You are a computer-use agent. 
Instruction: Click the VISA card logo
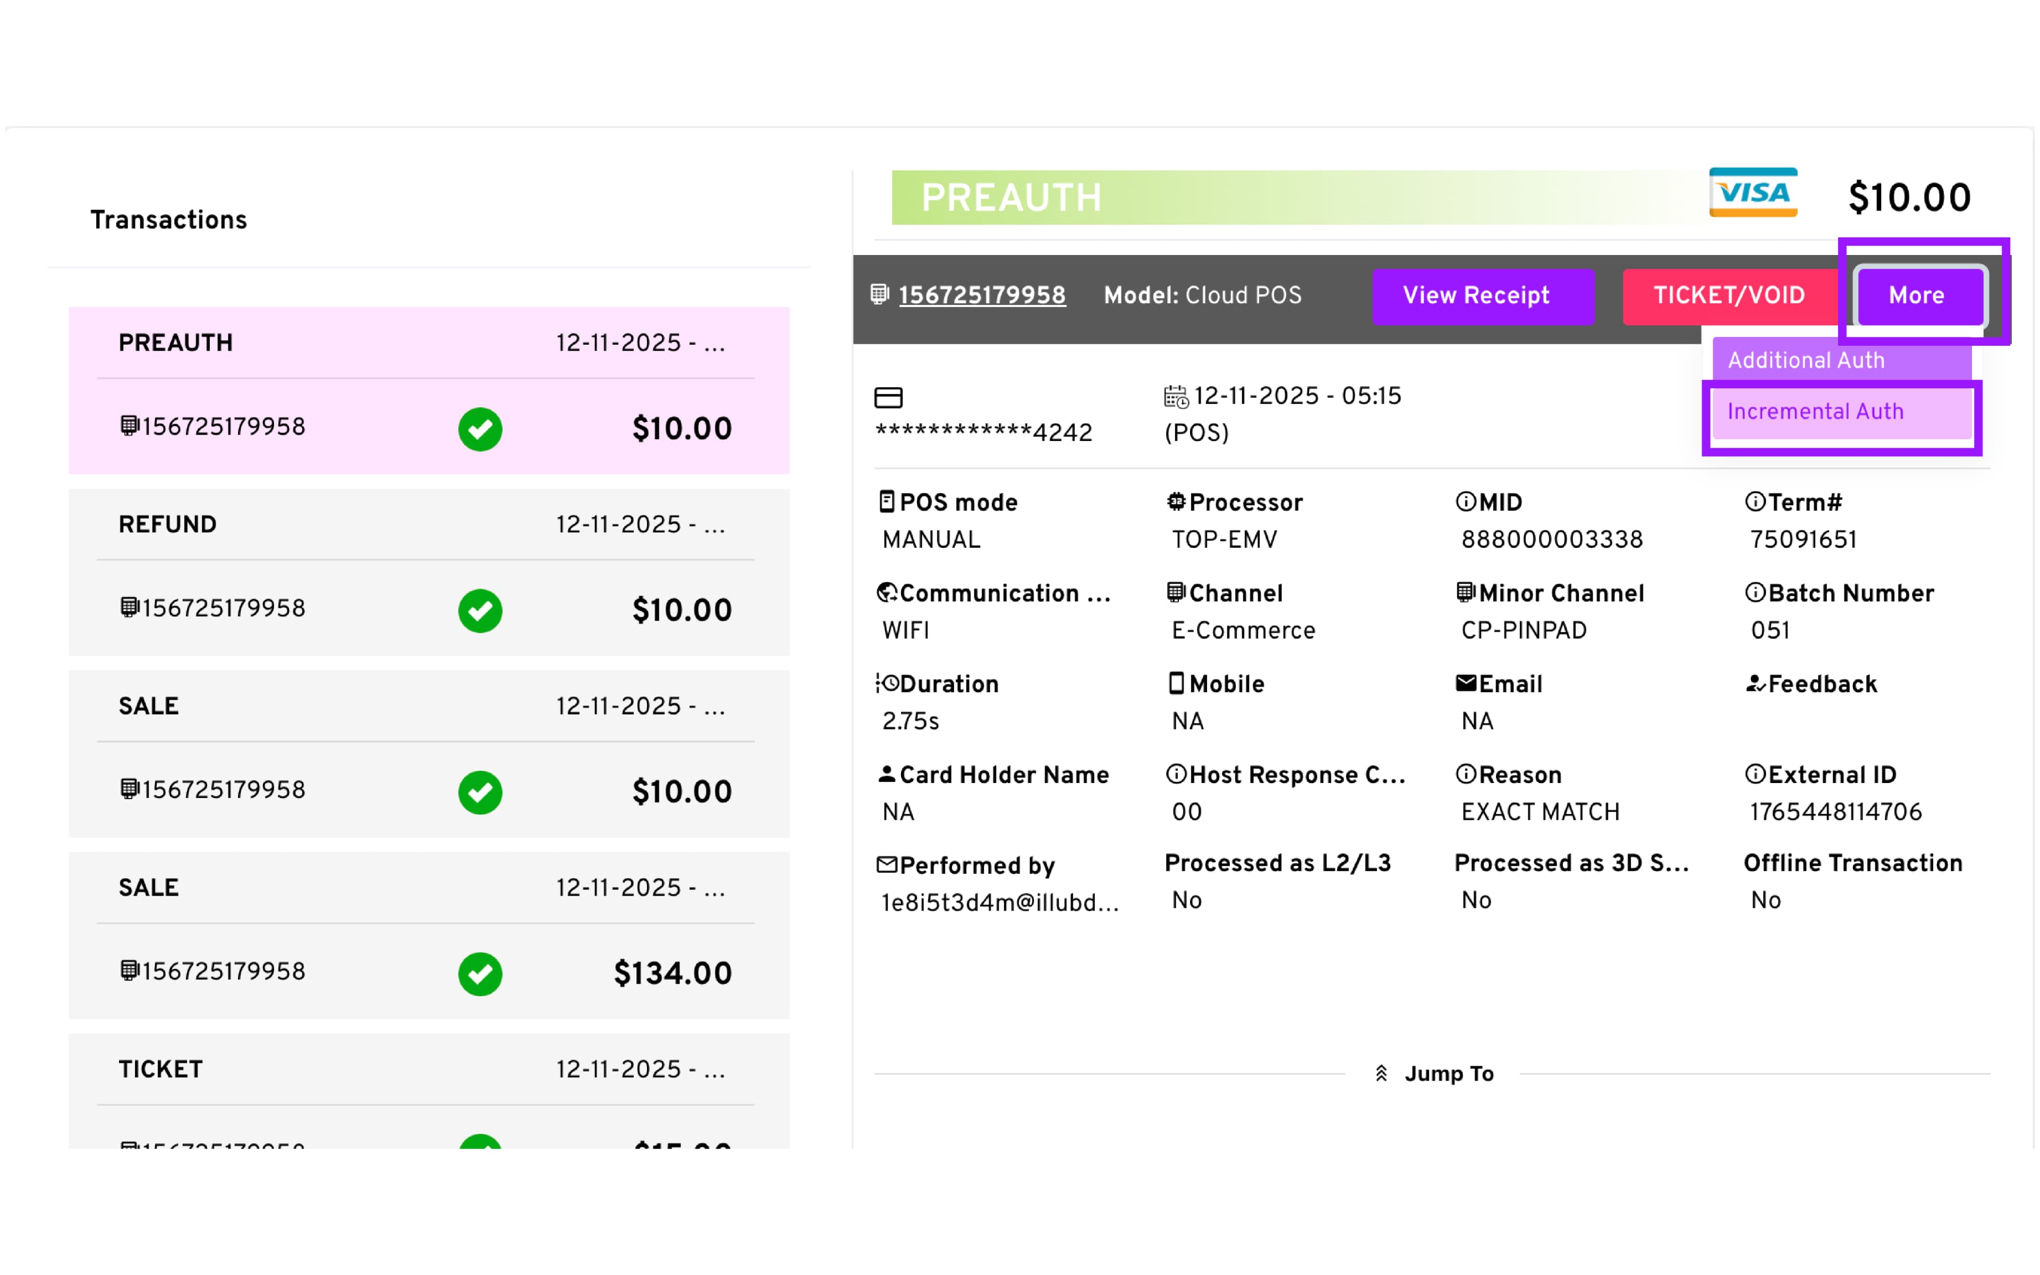tap(1753, 193)
